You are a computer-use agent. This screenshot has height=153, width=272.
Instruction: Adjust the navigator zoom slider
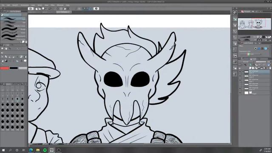tap(245, 37)
